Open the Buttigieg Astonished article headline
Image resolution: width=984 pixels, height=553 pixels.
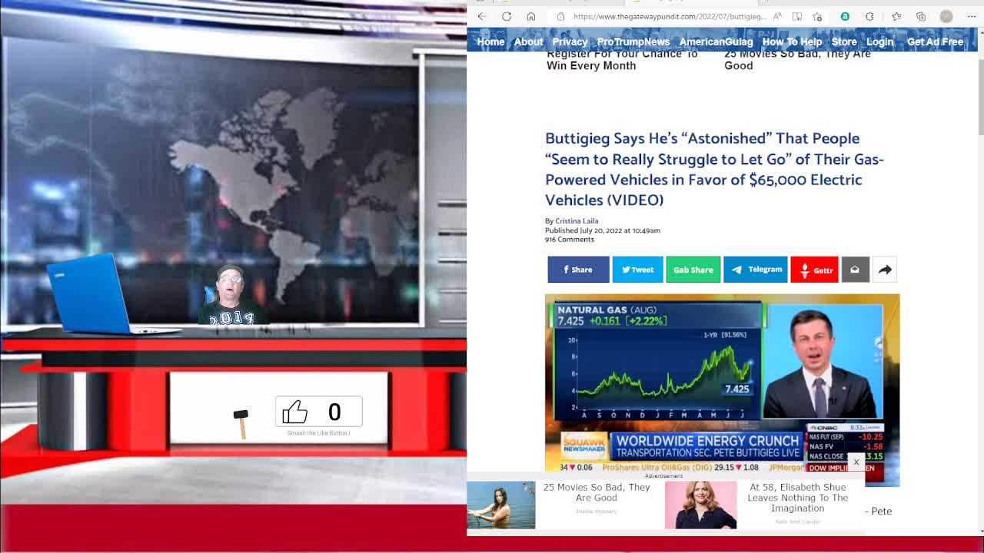714,169
